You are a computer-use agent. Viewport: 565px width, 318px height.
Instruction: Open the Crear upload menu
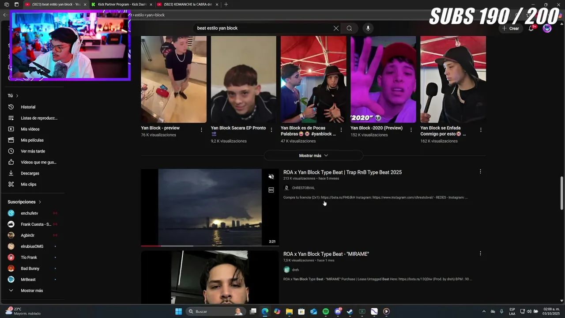[x=510, y=28]
